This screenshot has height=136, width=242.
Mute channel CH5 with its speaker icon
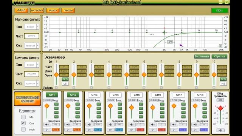132,124
